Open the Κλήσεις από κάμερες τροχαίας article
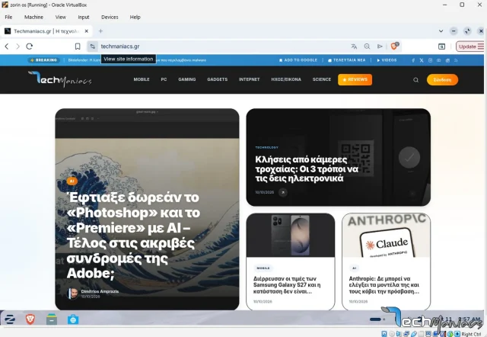 pyautogui.click(x=306, y=169)
